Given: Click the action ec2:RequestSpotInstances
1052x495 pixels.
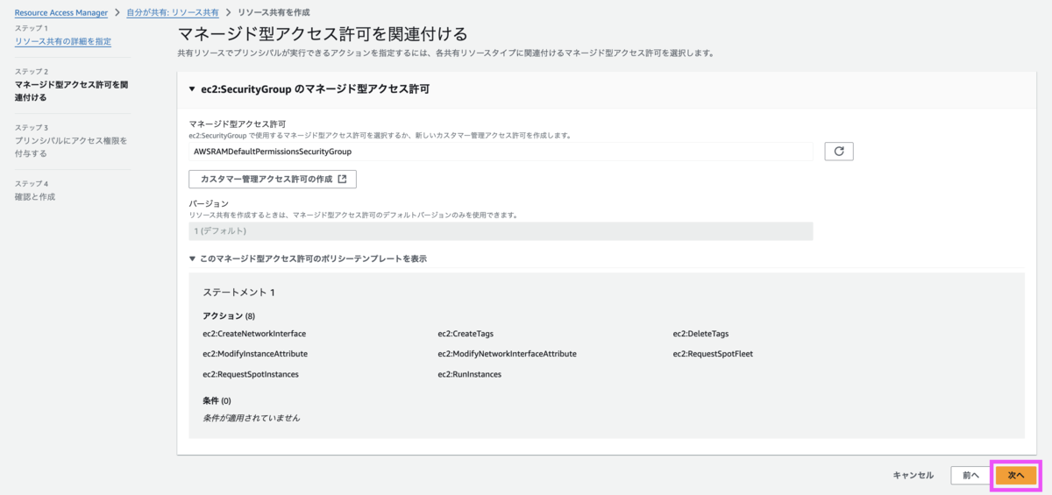Looking at the screenshot, I should (251, 374).
